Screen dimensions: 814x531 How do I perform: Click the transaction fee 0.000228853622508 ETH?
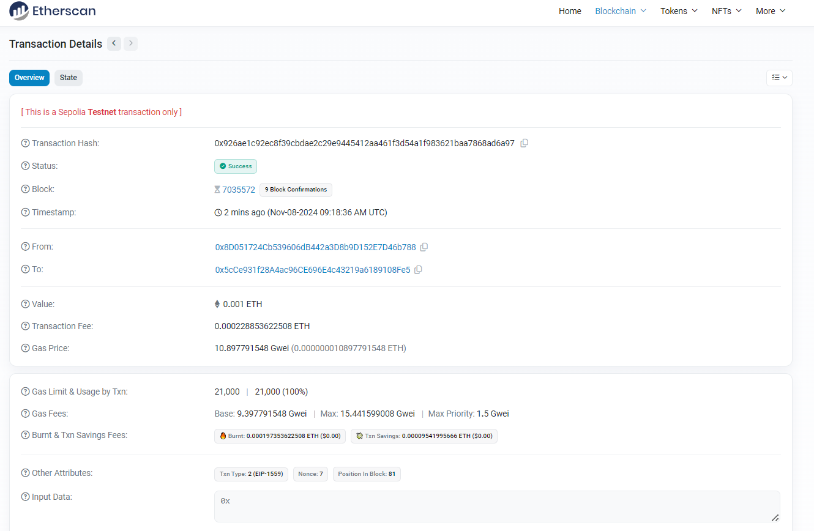click(262, 326)
